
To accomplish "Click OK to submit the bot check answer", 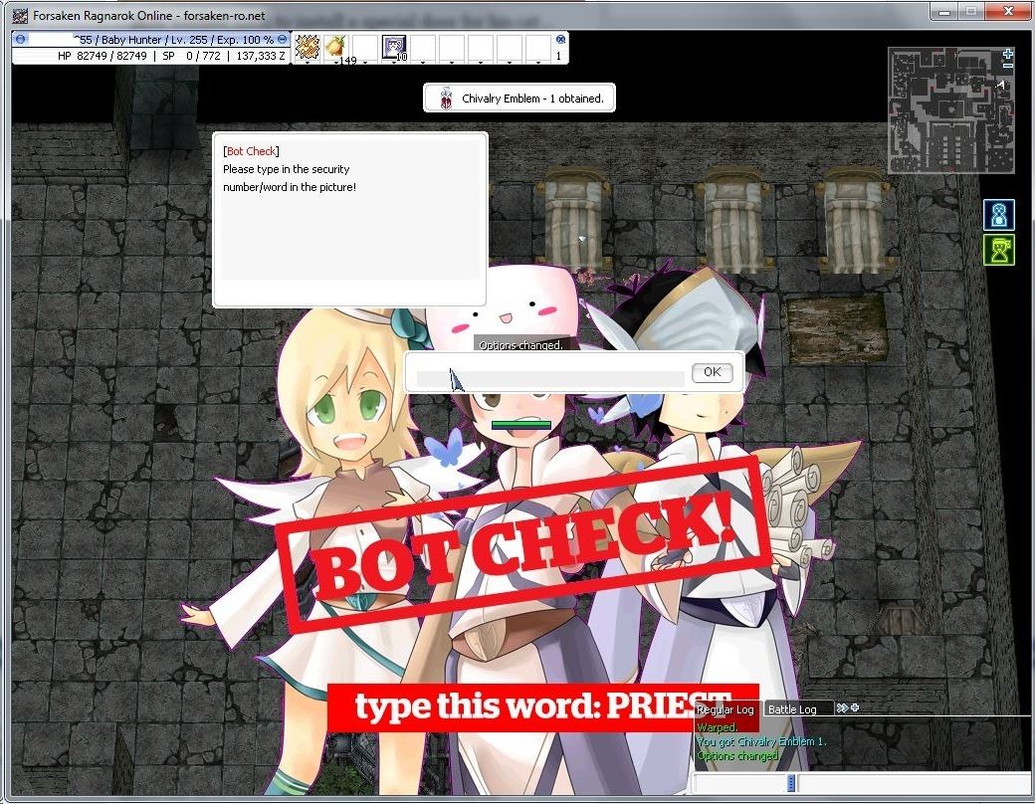I will point(713,372).
